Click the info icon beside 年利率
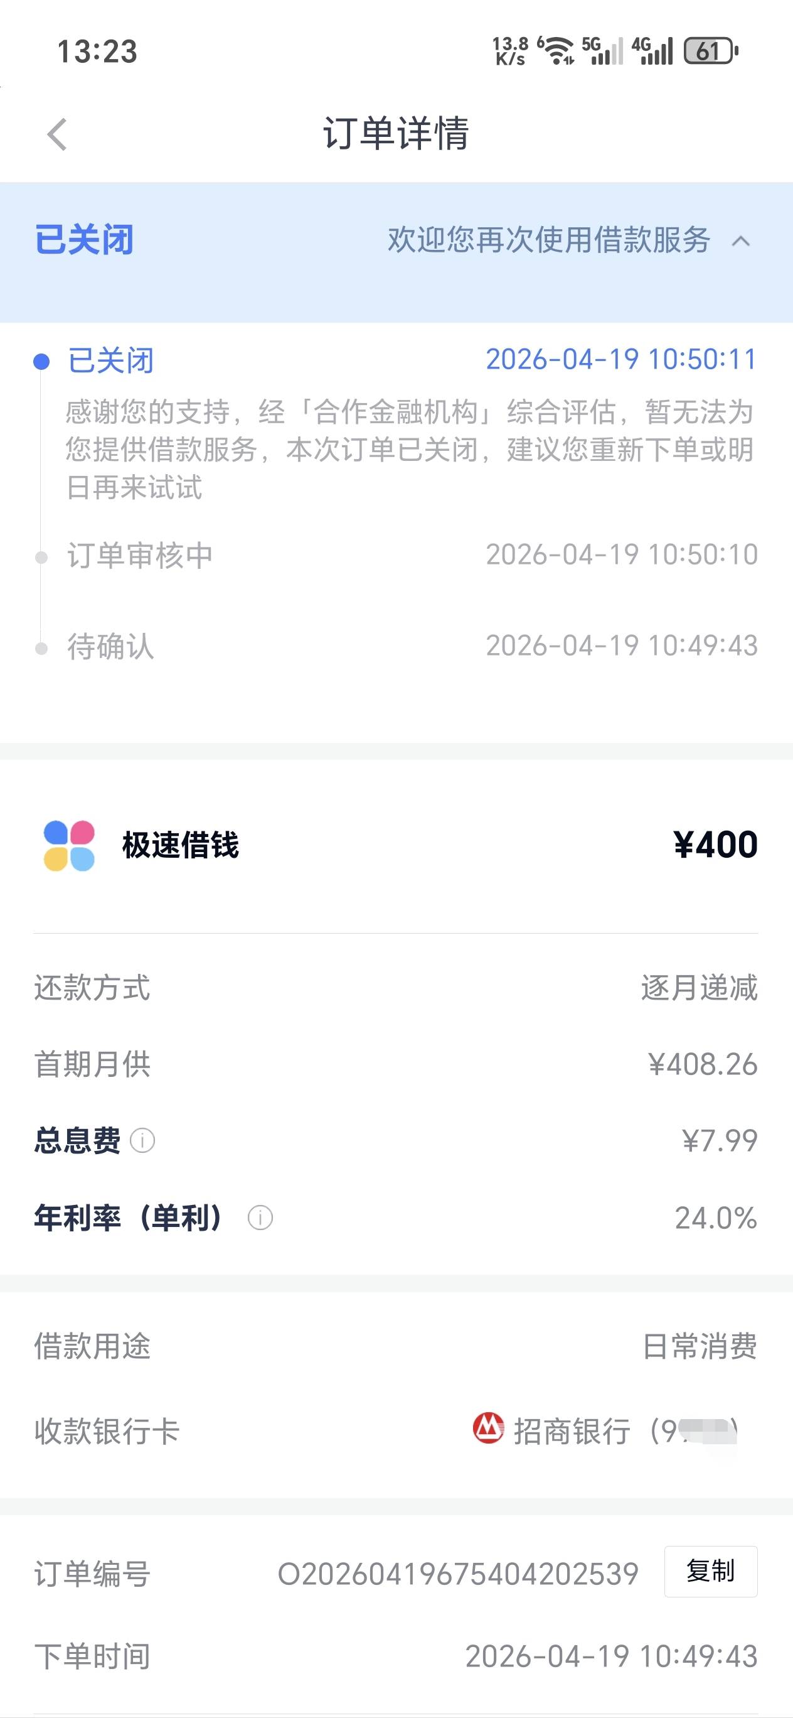 (260, 1218)
